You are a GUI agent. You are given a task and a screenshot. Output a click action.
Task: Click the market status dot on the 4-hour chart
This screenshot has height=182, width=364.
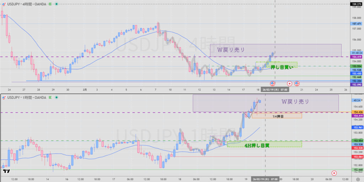click(x=57, y=4)
